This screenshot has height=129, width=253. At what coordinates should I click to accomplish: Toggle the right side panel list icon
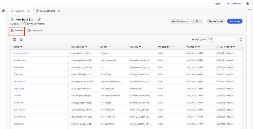pyautogui.click(x=250, y=11)
